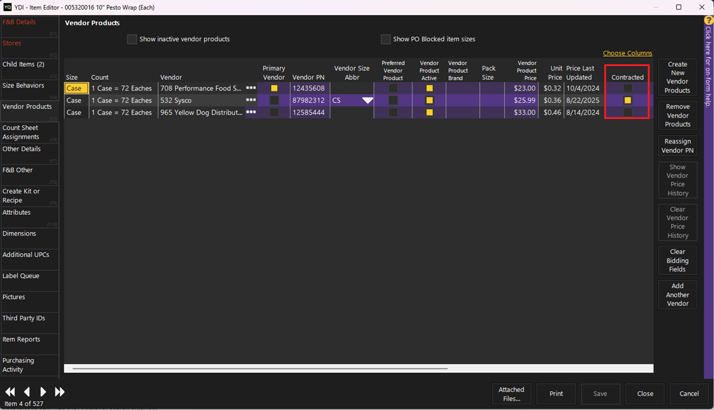714x410 pixels.
Task: Advance to the next item record
Action: [43, 392]
